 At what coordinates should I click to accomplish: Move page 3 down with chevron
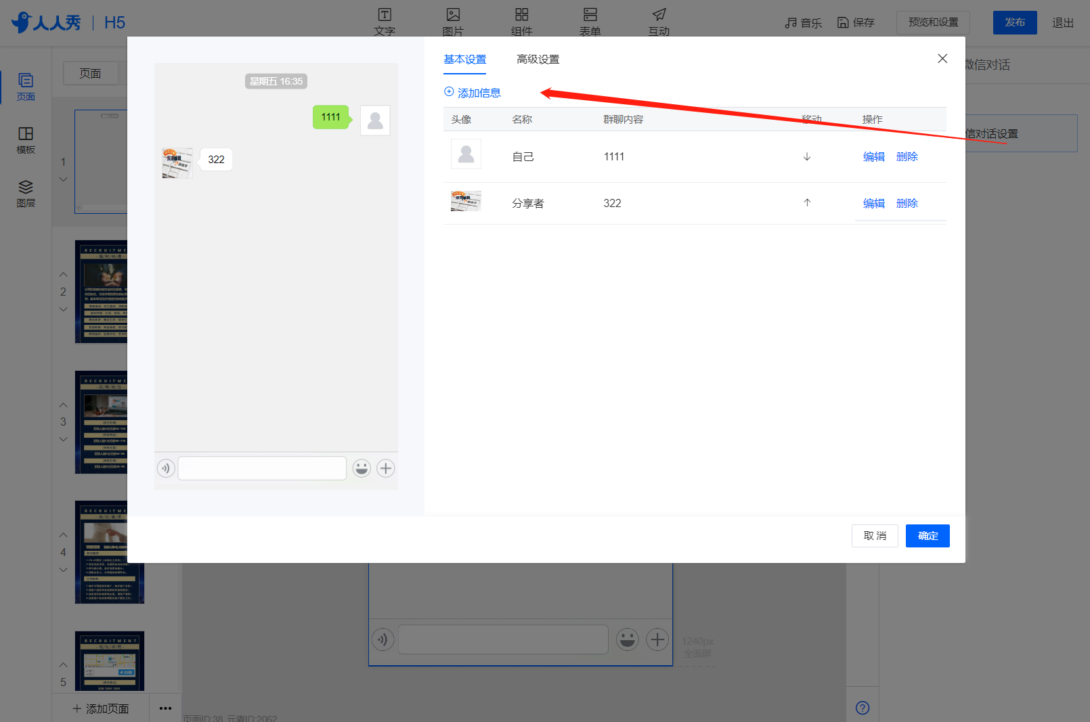pyautogui.click(x=63, y=439)
